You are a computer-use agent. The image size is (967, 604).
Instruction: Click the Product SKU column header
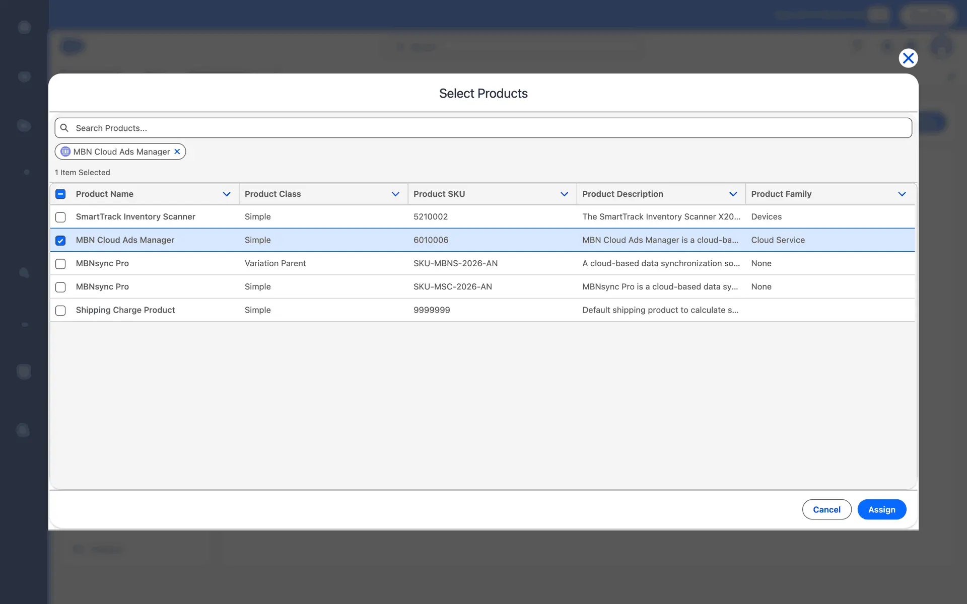[439, 194]
